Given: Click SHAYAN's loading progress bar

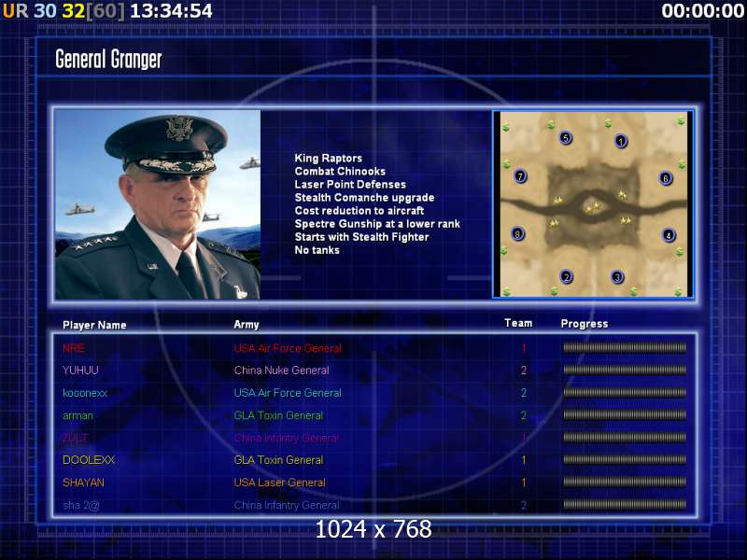Looking at the screenshot, I should (625, 482).
